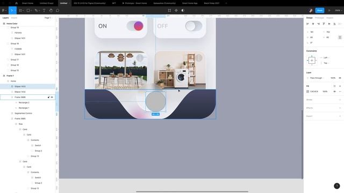Click the layer opacity 100% field
The height and width of the screenshot is (193, 344).
pos(333,78)
